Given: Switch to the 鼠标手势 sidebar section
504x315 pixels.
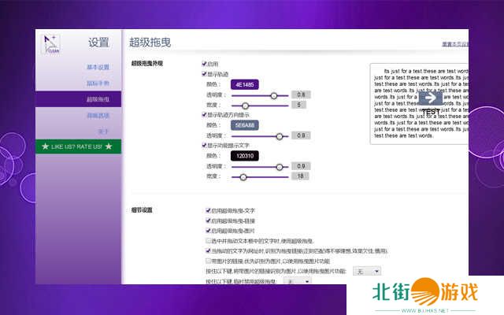Looking at the screenshot, I should click(98, 83).
